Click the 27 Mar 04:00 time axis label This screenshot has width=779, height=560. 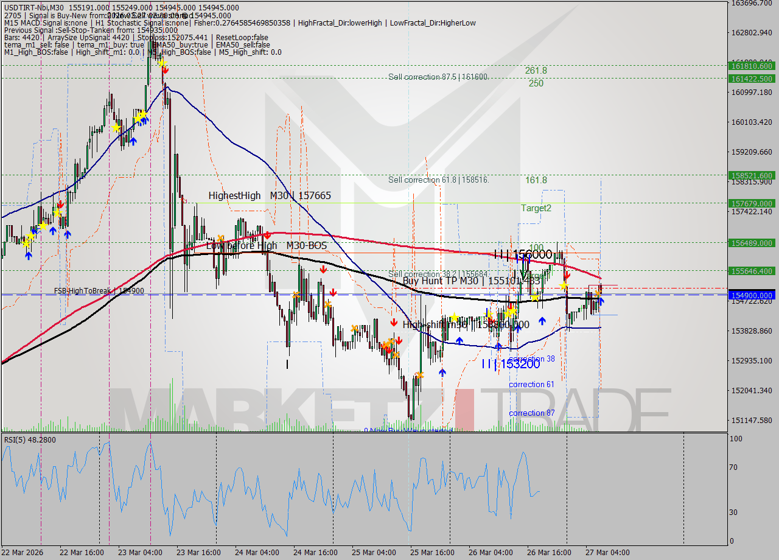(607, 552)
